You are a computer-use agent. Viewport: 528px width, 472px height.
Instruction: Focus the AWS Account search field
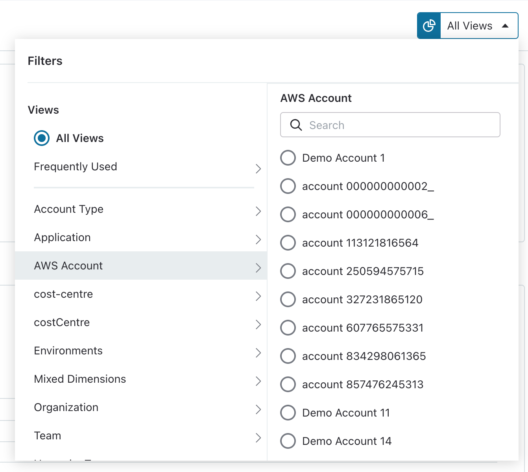390,125
